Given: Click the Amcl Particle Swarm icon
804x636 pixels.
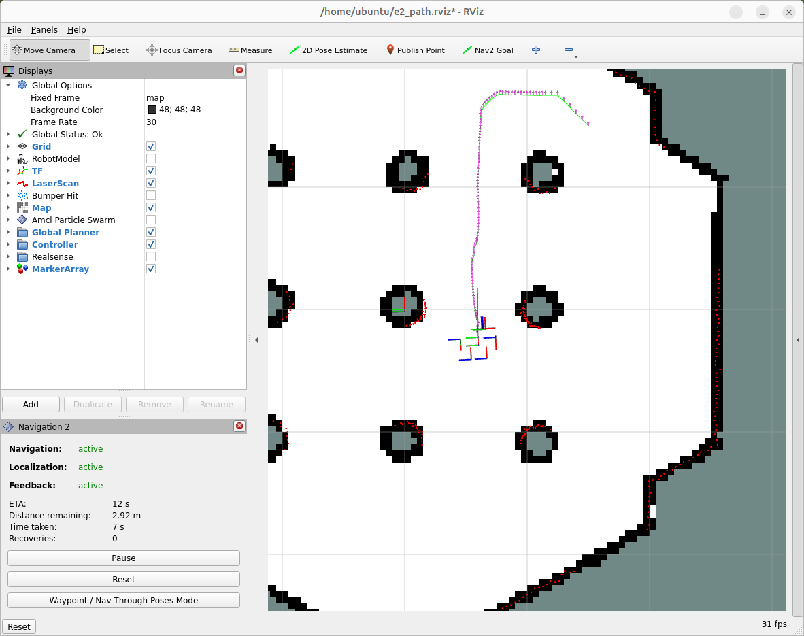Looking at the screenshot, I should 22,220.
